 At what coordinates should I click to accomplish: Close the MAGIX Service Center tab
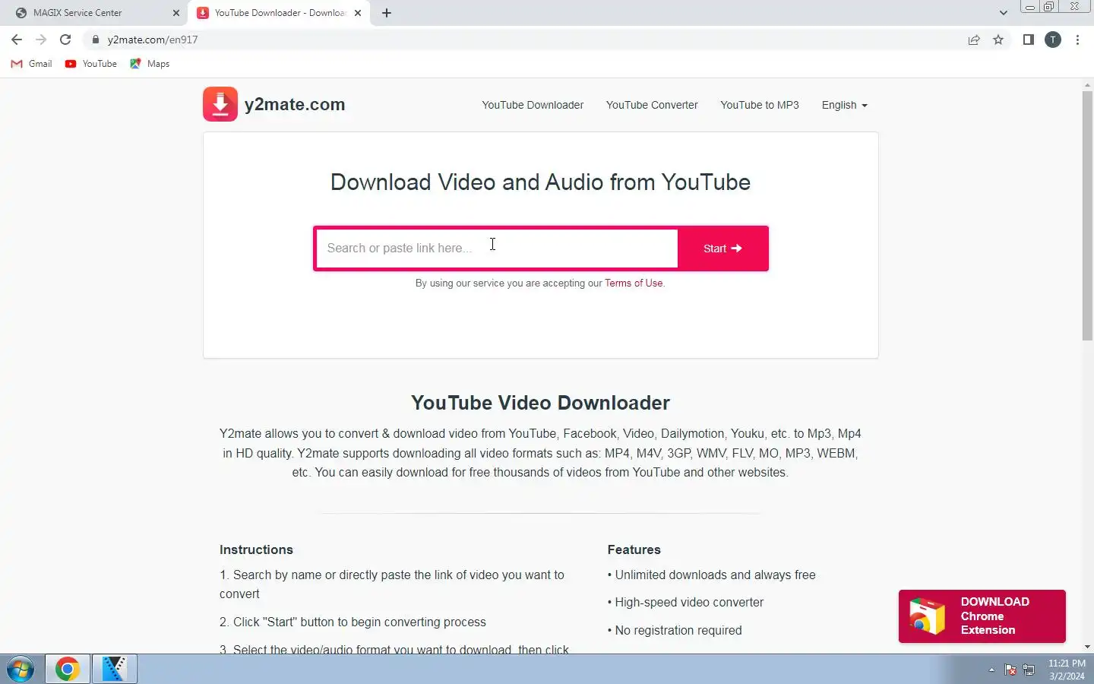[176, 13]
